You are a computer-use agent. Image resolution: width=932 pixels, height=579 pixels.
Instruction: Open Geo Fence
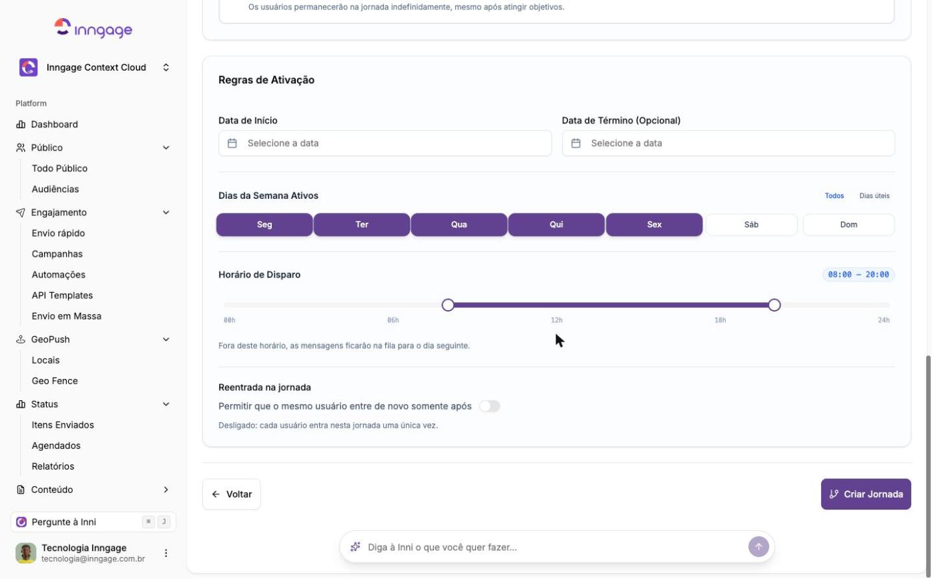[55, 381]
